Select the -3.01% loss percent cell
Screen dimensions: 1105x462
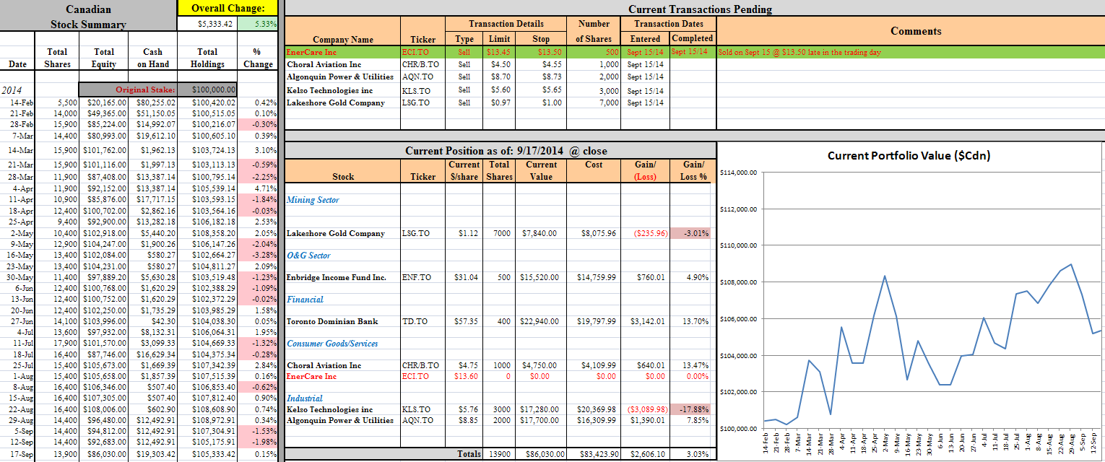[x=690, y=233]
